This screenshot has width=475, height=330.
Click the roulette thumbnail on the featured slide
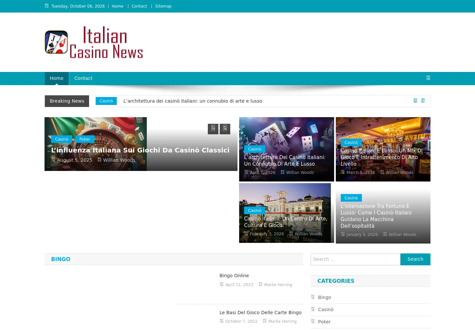click(96, 144)
